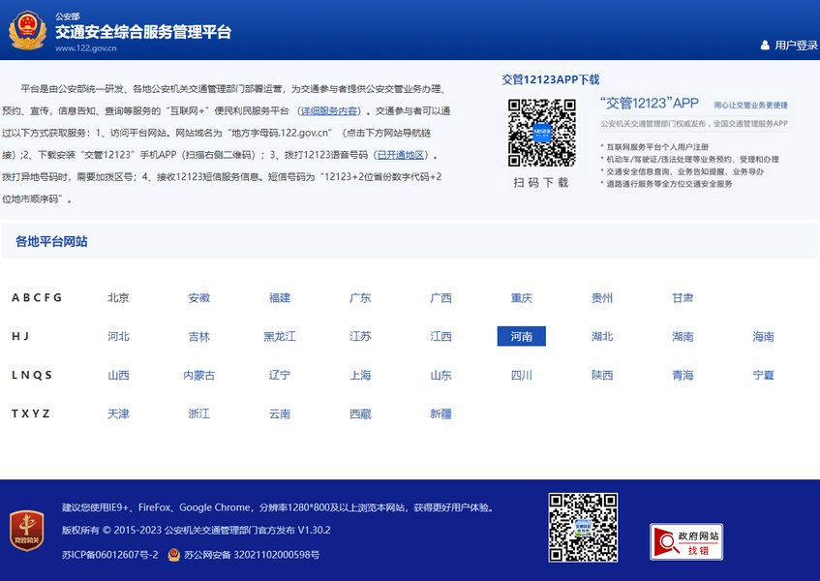Open the 新疆 platform link

(x=440, y=413)
